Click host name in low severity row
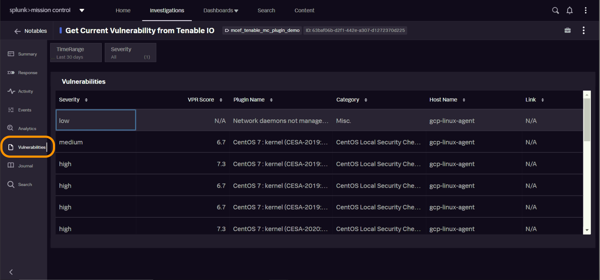The width and height of the screenshot is (600, 280). click(x=452, y=121)
